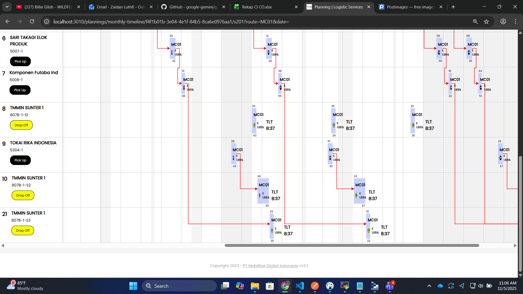Click Drop Off button for 807B-1-S1
The height and width of the screenshot is (294, 523).
[21, 125]
